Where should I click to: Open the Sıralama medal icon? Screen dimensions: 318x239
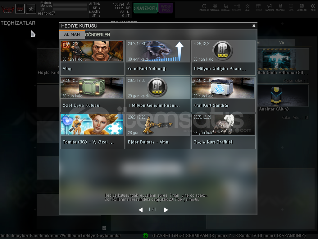coord(215,7)
